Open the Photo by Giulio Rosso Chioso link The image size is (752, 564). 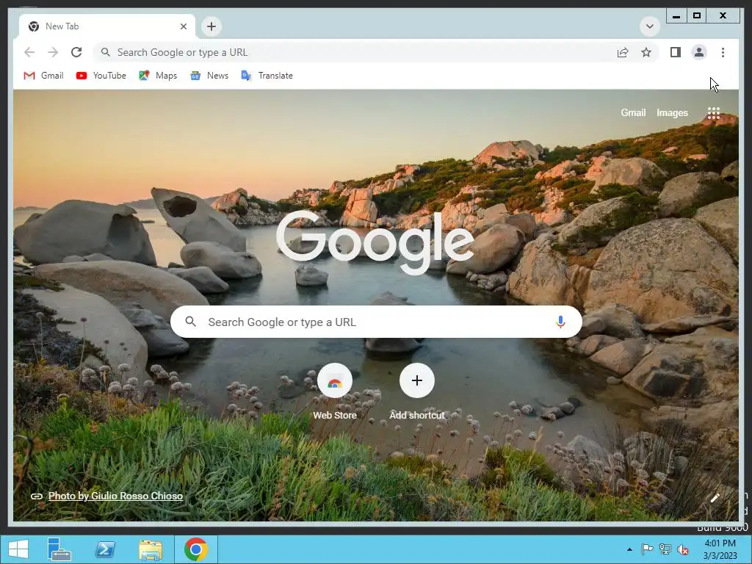pyautogui.click(x=115, y=496)
